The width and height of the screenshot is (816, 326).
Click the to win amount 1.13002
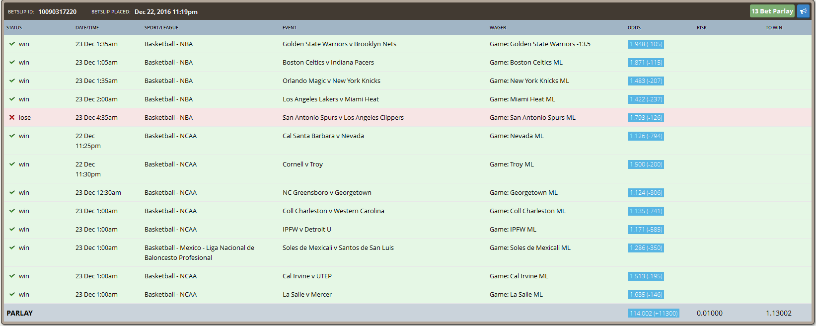point(779,313)
